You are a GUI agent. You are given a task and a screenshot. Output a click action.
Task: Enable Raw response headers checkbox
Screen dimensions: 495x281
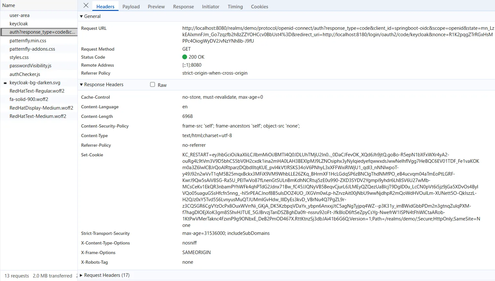click(x=153, y=85)
